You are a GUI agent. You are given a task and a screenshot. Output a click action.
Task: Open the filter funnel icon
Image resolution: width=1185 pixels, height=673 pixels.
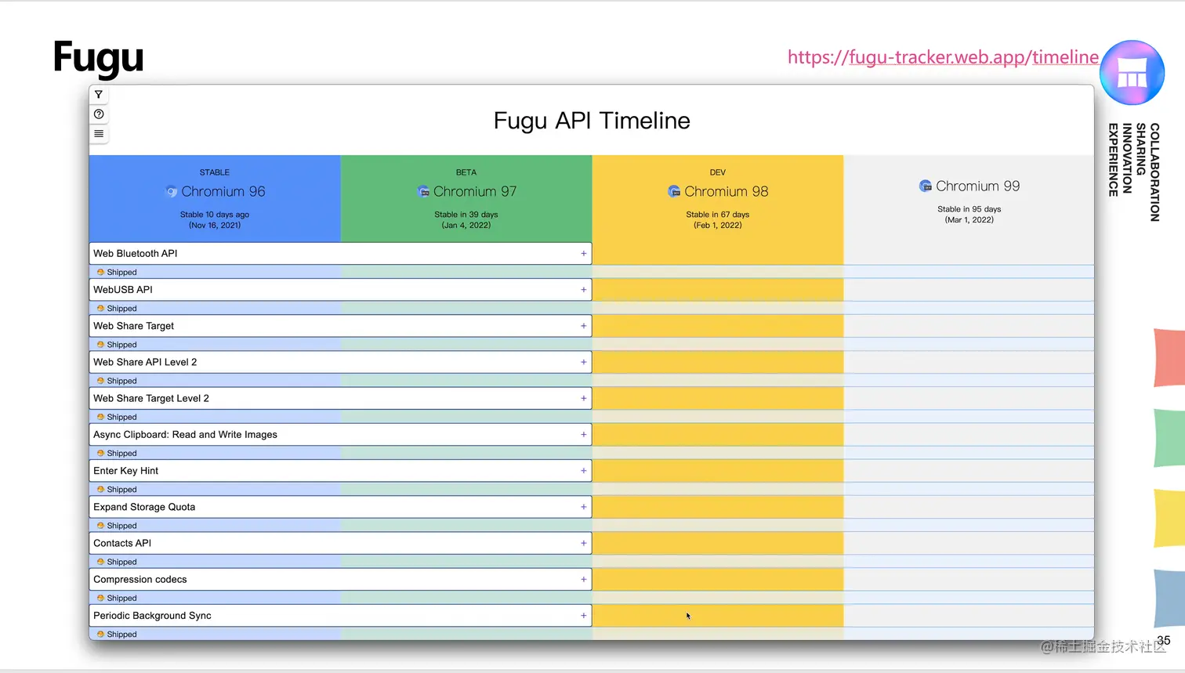tap(99, 95)
